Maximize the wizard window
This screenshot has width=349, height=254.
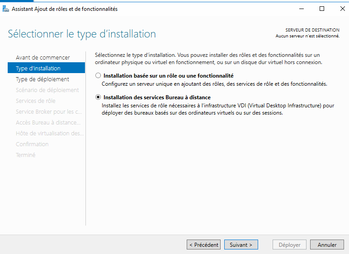(322, 9)
